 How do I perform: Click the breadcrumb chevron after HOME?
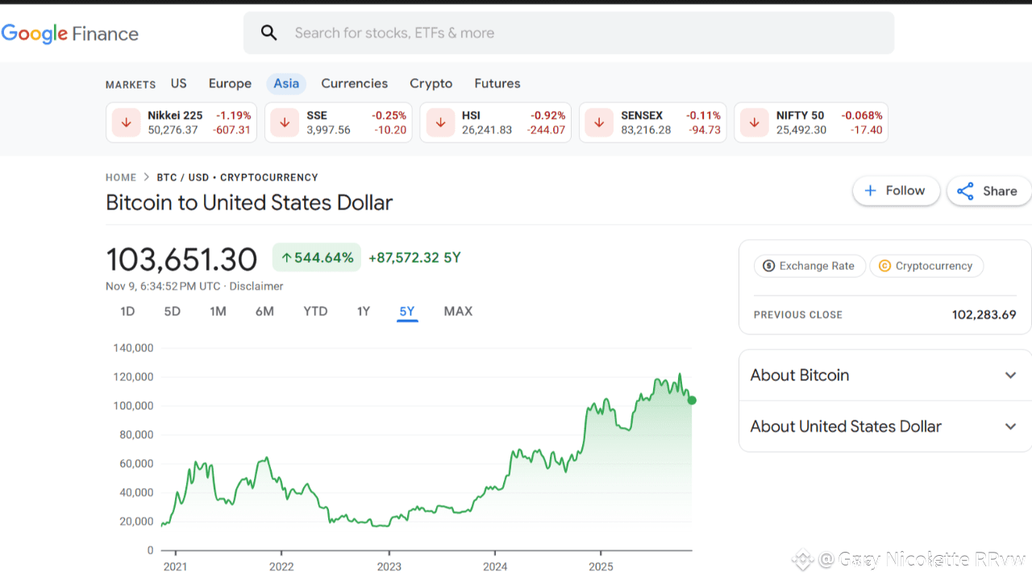tap(147, 177)
